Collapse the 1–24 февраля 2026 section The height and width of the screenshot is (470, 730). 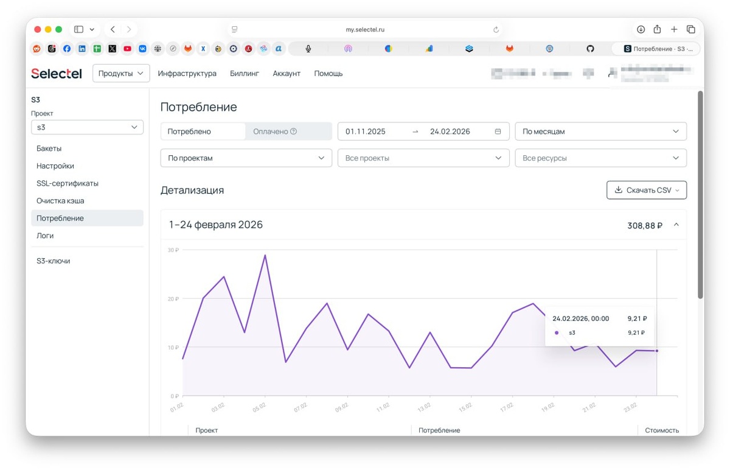pyautogui.click(x=676, y=225)
